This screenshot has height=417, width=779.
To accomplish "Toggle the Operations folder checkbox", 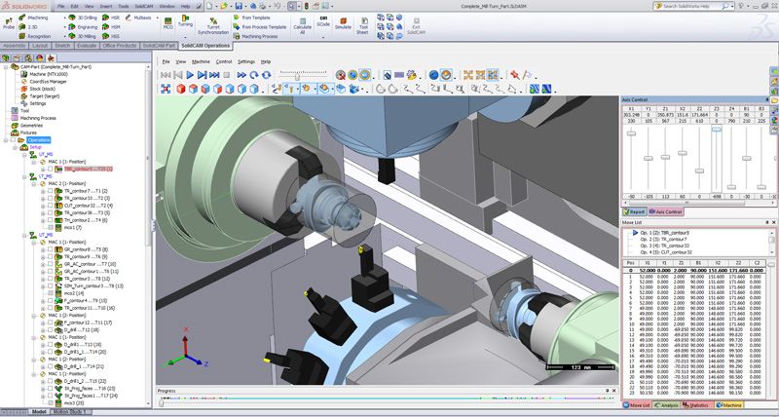I will [x=14, y=140].
